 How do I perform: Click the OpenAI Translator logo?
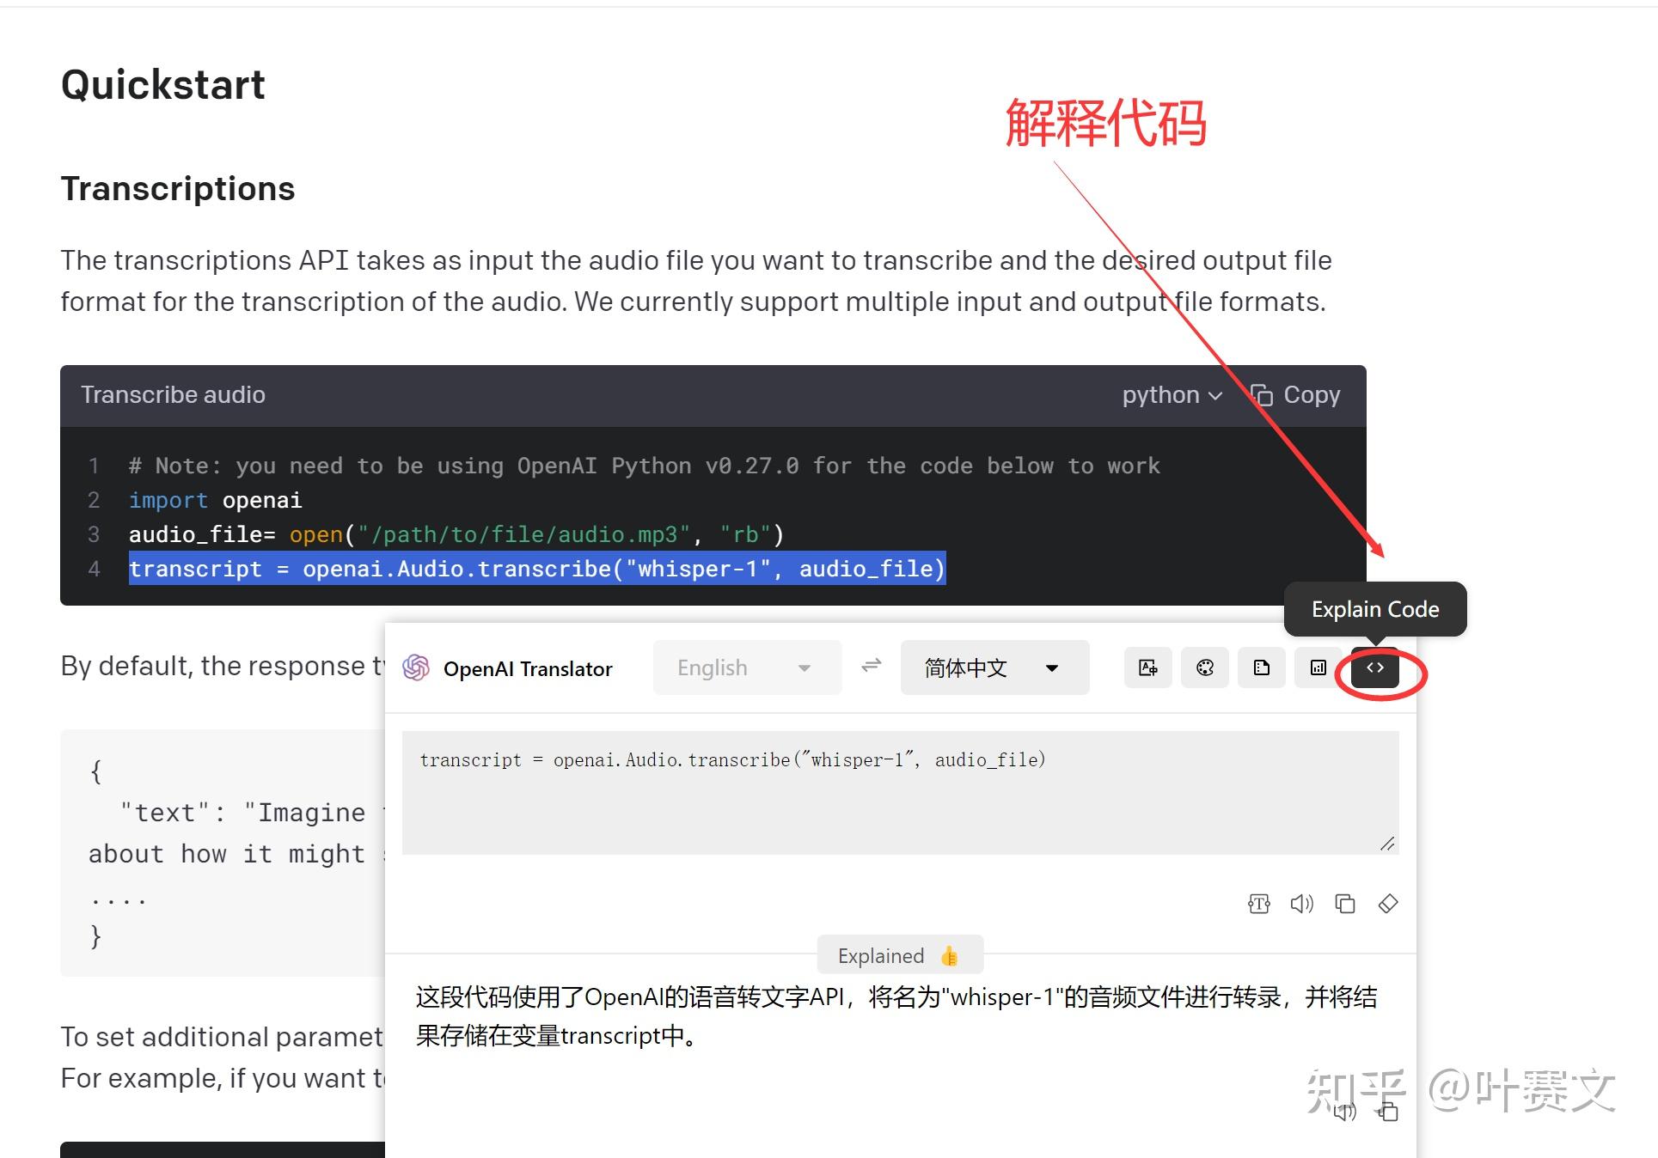click(416, 667)
